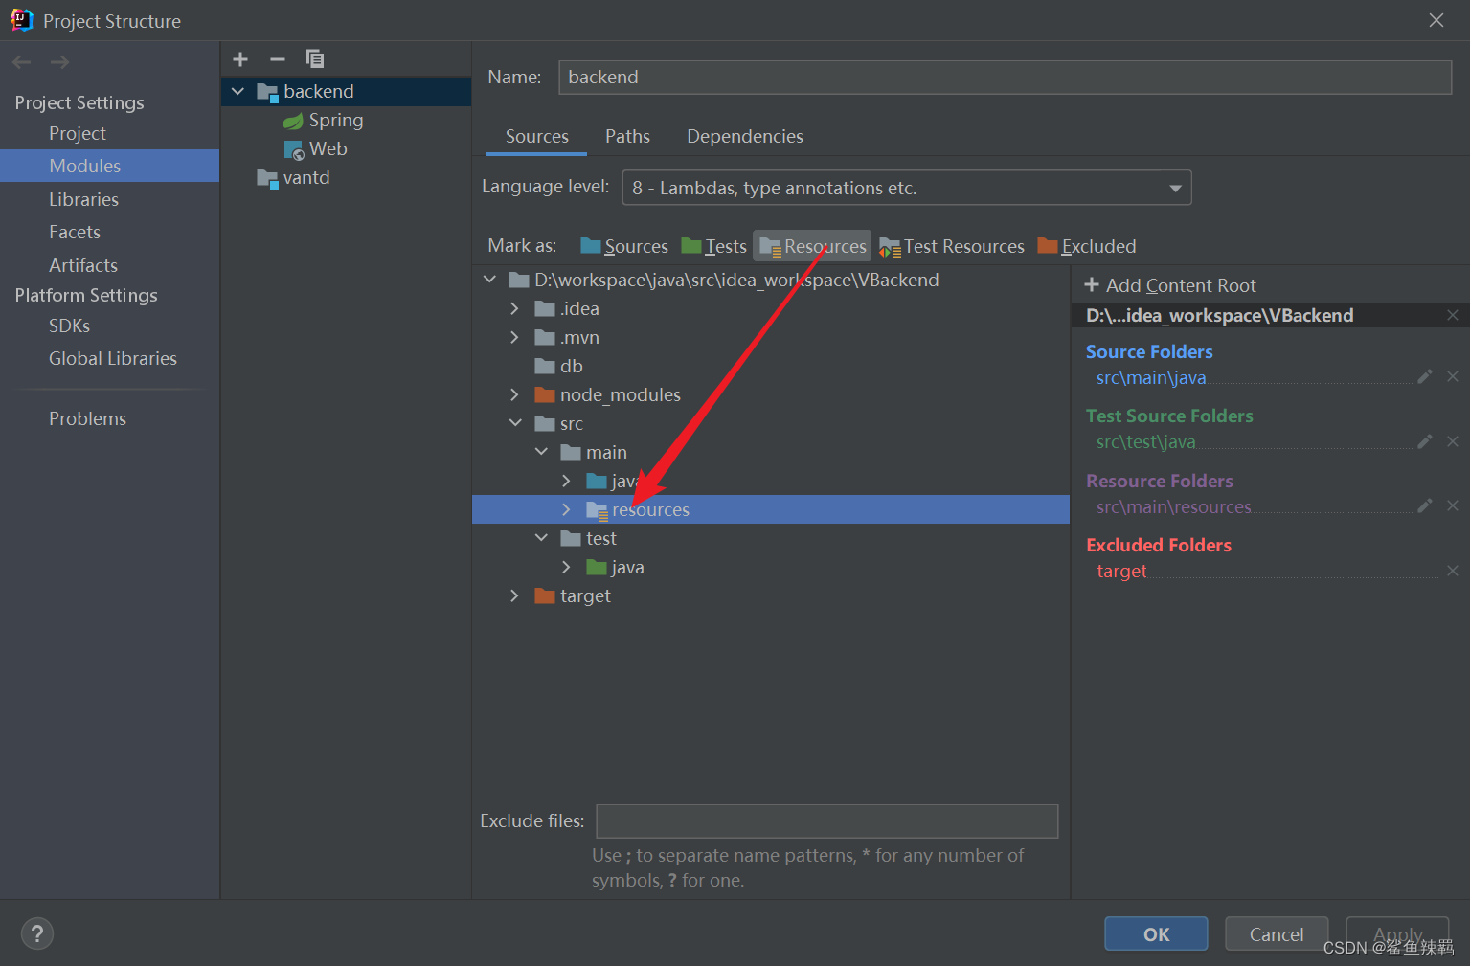Remove the VBackend content root
Viewport: 1470px width, 966px height.
point(1453,315)
